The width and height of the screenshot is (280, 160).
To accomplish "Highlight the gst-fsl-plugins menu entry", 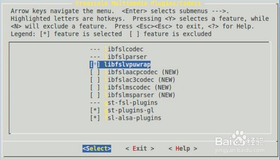I will [x=131, y=103].
